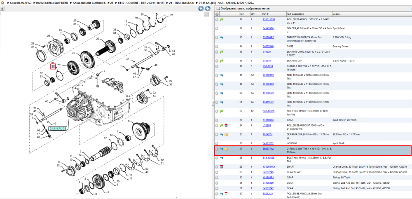Select row 30 gear circle toggle
412x199 pixels.
point(217,178)
